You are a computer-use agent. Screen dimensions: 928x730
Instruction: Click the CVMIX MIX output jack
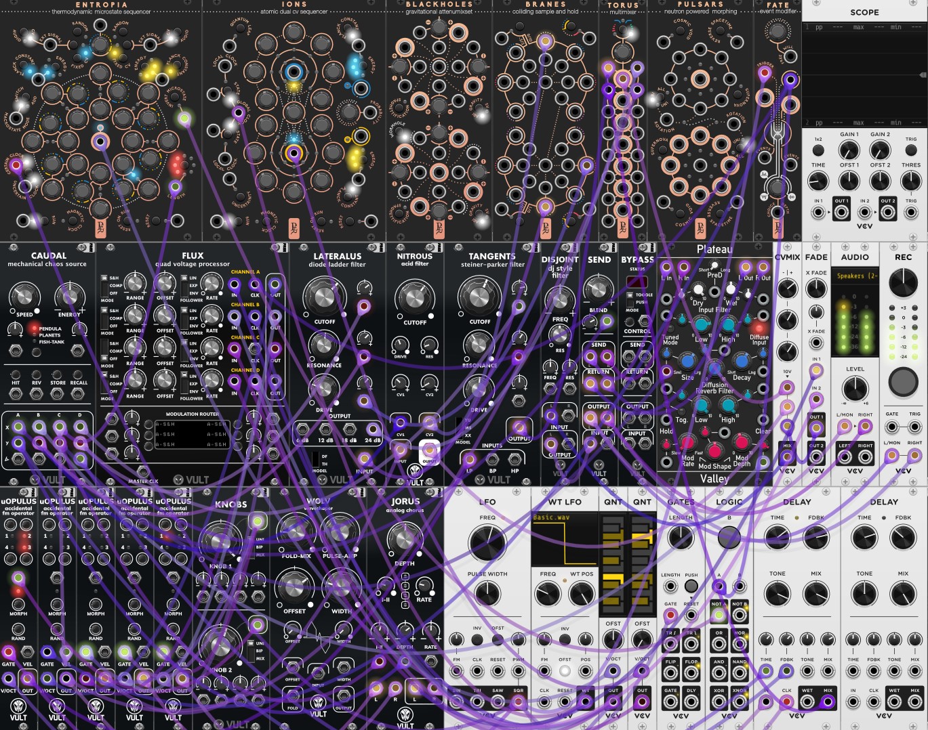click(x=787, y=456)
